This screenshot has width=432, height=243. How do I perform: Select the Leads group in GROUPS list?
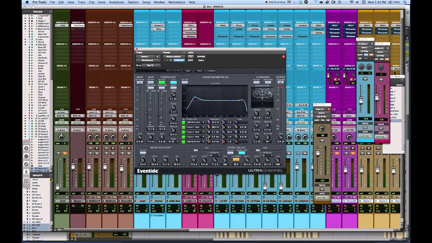(x=35, y=183)
